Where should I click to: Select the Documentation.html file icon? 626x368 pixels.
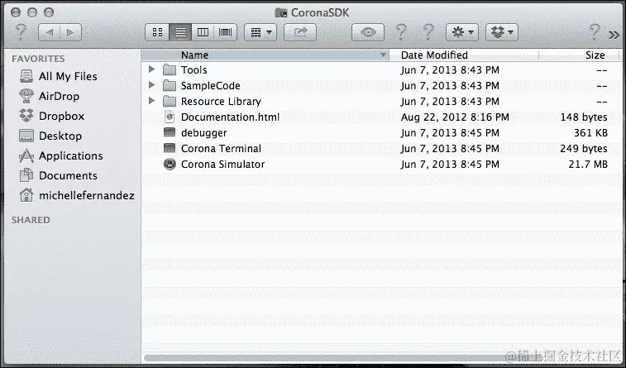coord(170,117)
